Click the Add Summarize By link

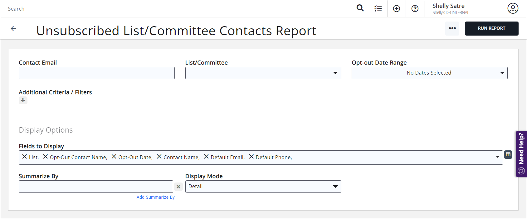click(x=155, y=197)
